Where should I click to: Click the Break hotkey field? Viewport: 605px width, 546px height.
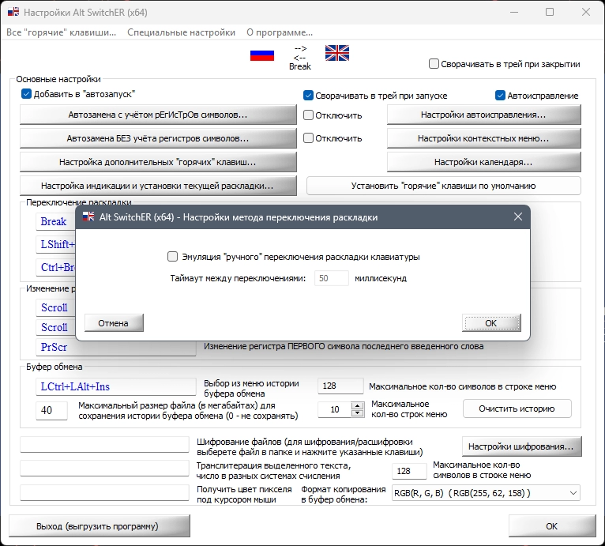coord(56,222)
